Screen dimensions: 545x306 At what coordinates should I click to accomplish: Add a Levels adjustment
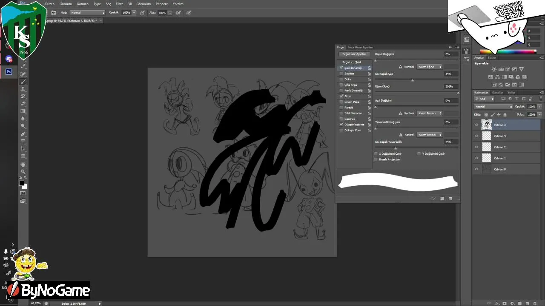501,69
